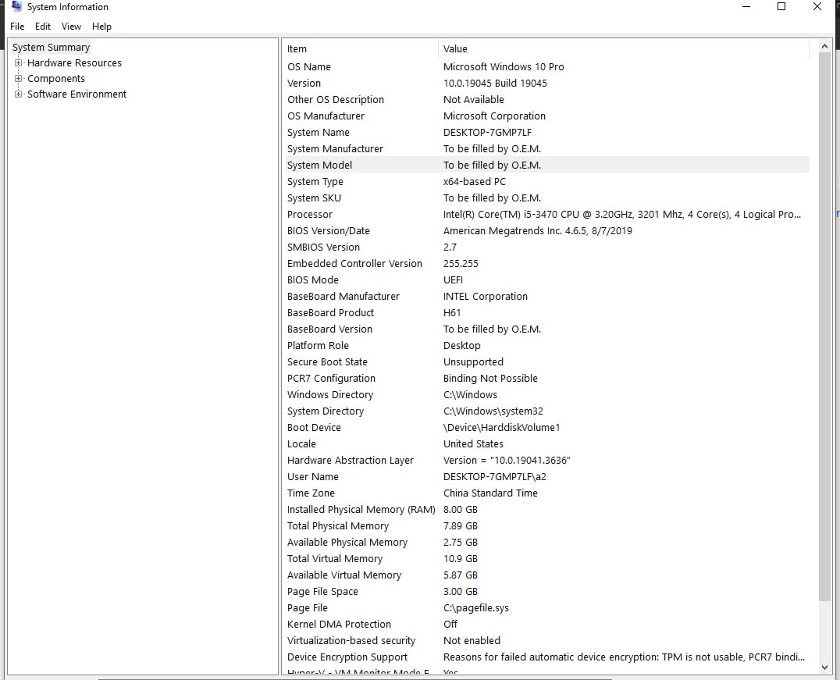Click the Item column header

pyautogui.click(x=360, y=48)
